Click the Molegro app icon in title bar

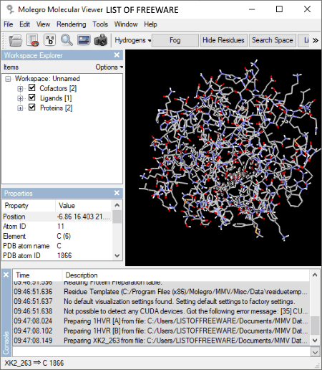[10, 10]
